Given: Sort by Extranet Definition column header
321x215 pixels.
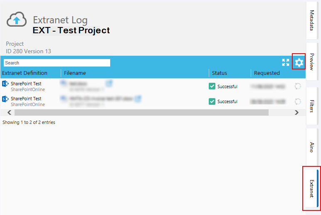Looking at the screenshot, I should (x=25, y=73).
